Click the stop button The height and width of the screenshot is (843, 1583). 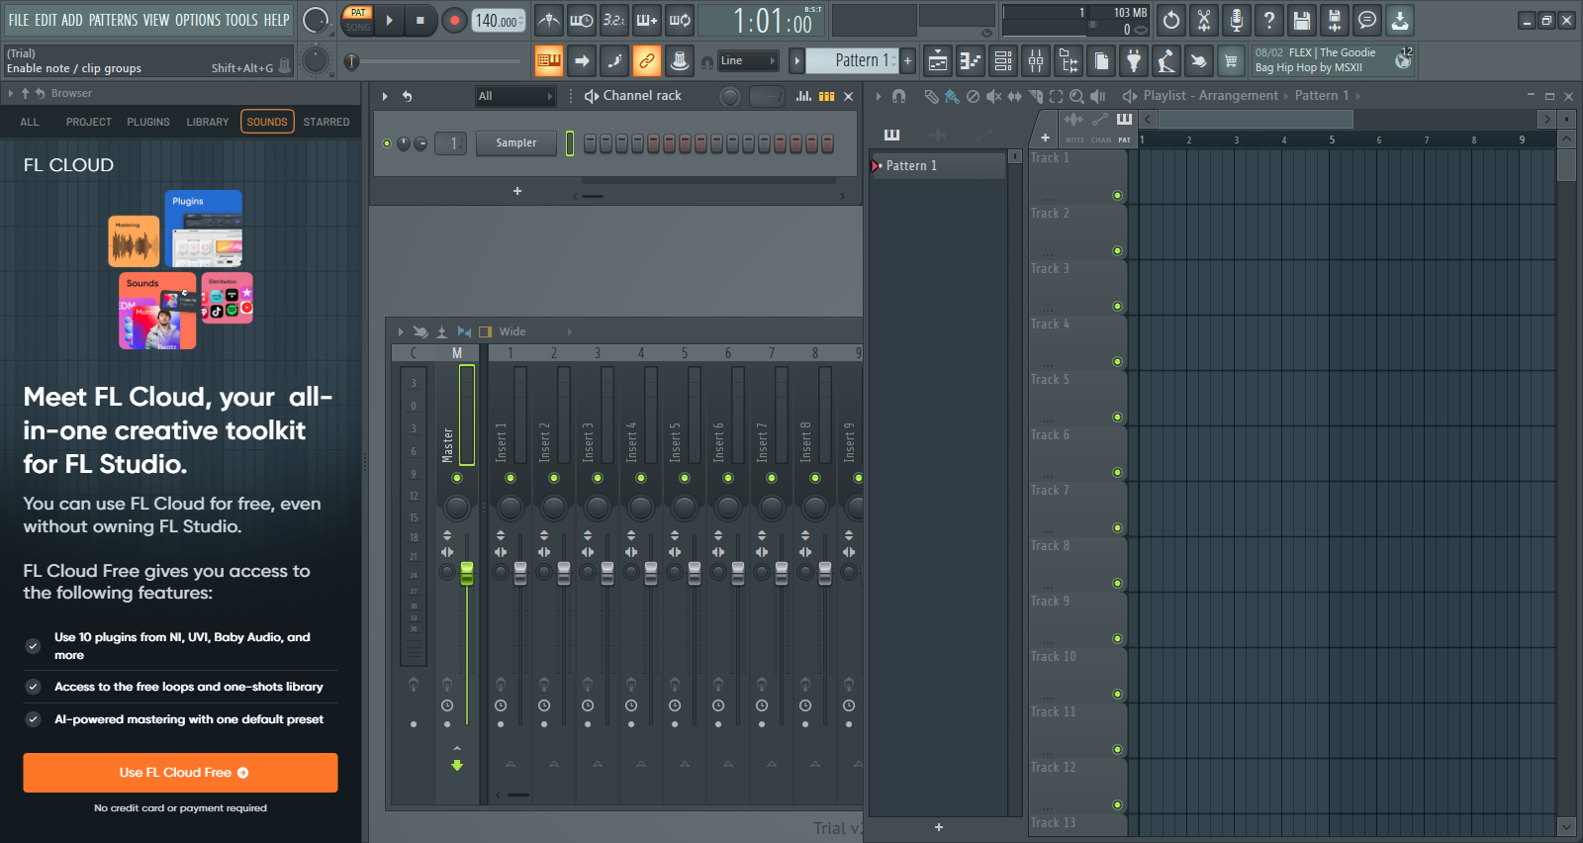coord(420,20)
